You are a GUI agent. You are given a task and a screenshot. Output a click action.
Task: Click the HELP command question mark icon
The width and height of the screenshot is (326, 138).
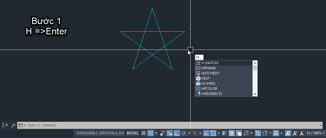[198, 78]
